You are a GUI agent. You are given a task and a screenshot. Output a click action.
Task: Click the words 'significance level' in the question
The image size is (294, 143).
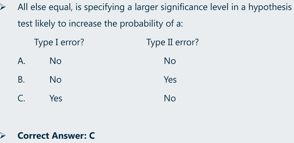click(193, 7)
